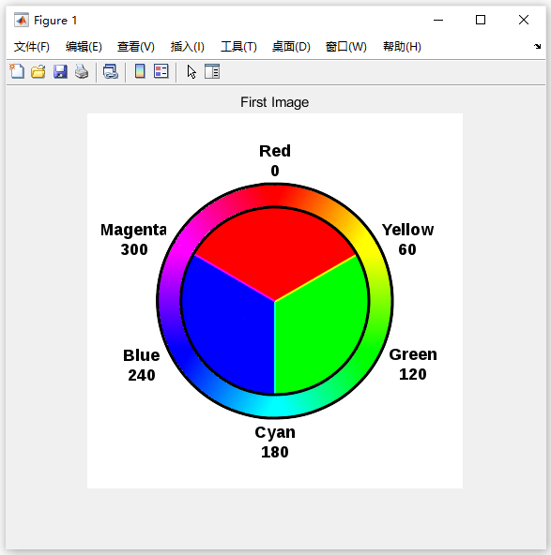Open the 编辑(E) menu
551x555 pixels.
click(84, 47)
